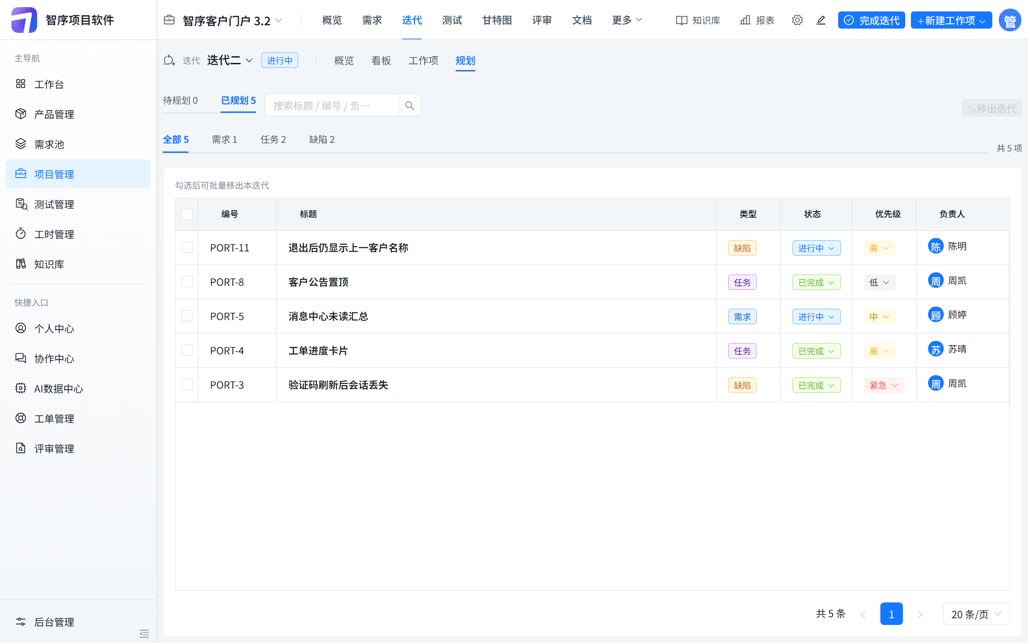The image size is (1028, 643).
Task: Open 协作中心 quick entry
Action: pos(78,359)
